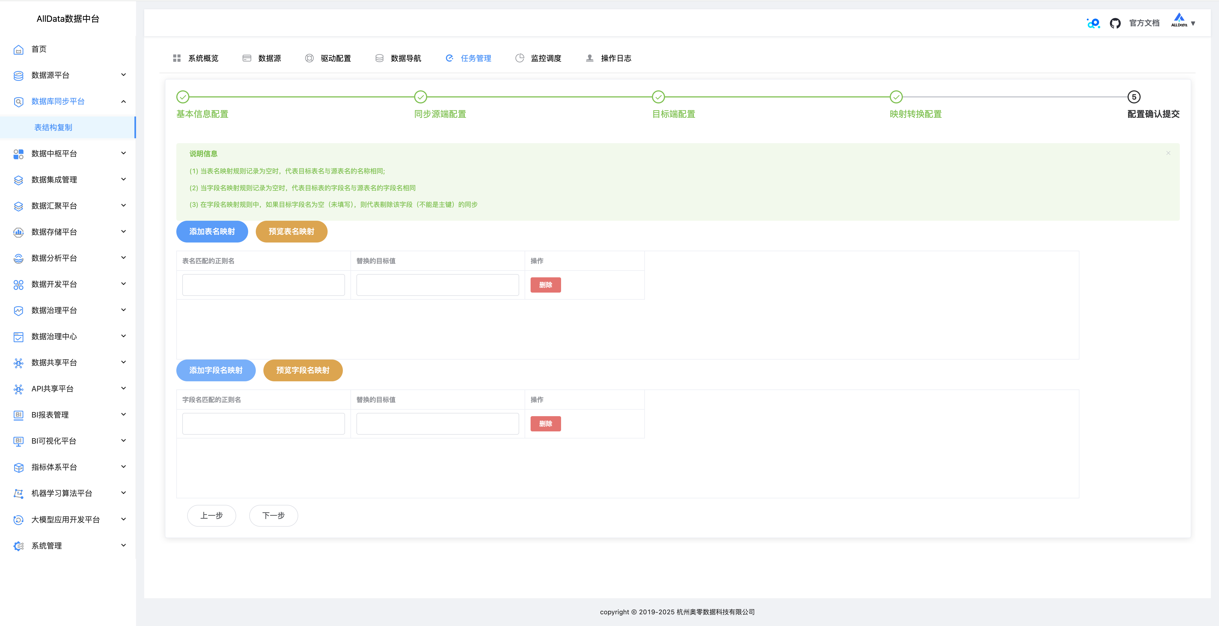The width and height of the screenshot is (1219, 626).
Task: Click the 预览字段名映射 button
Action: tap(302, 370)
